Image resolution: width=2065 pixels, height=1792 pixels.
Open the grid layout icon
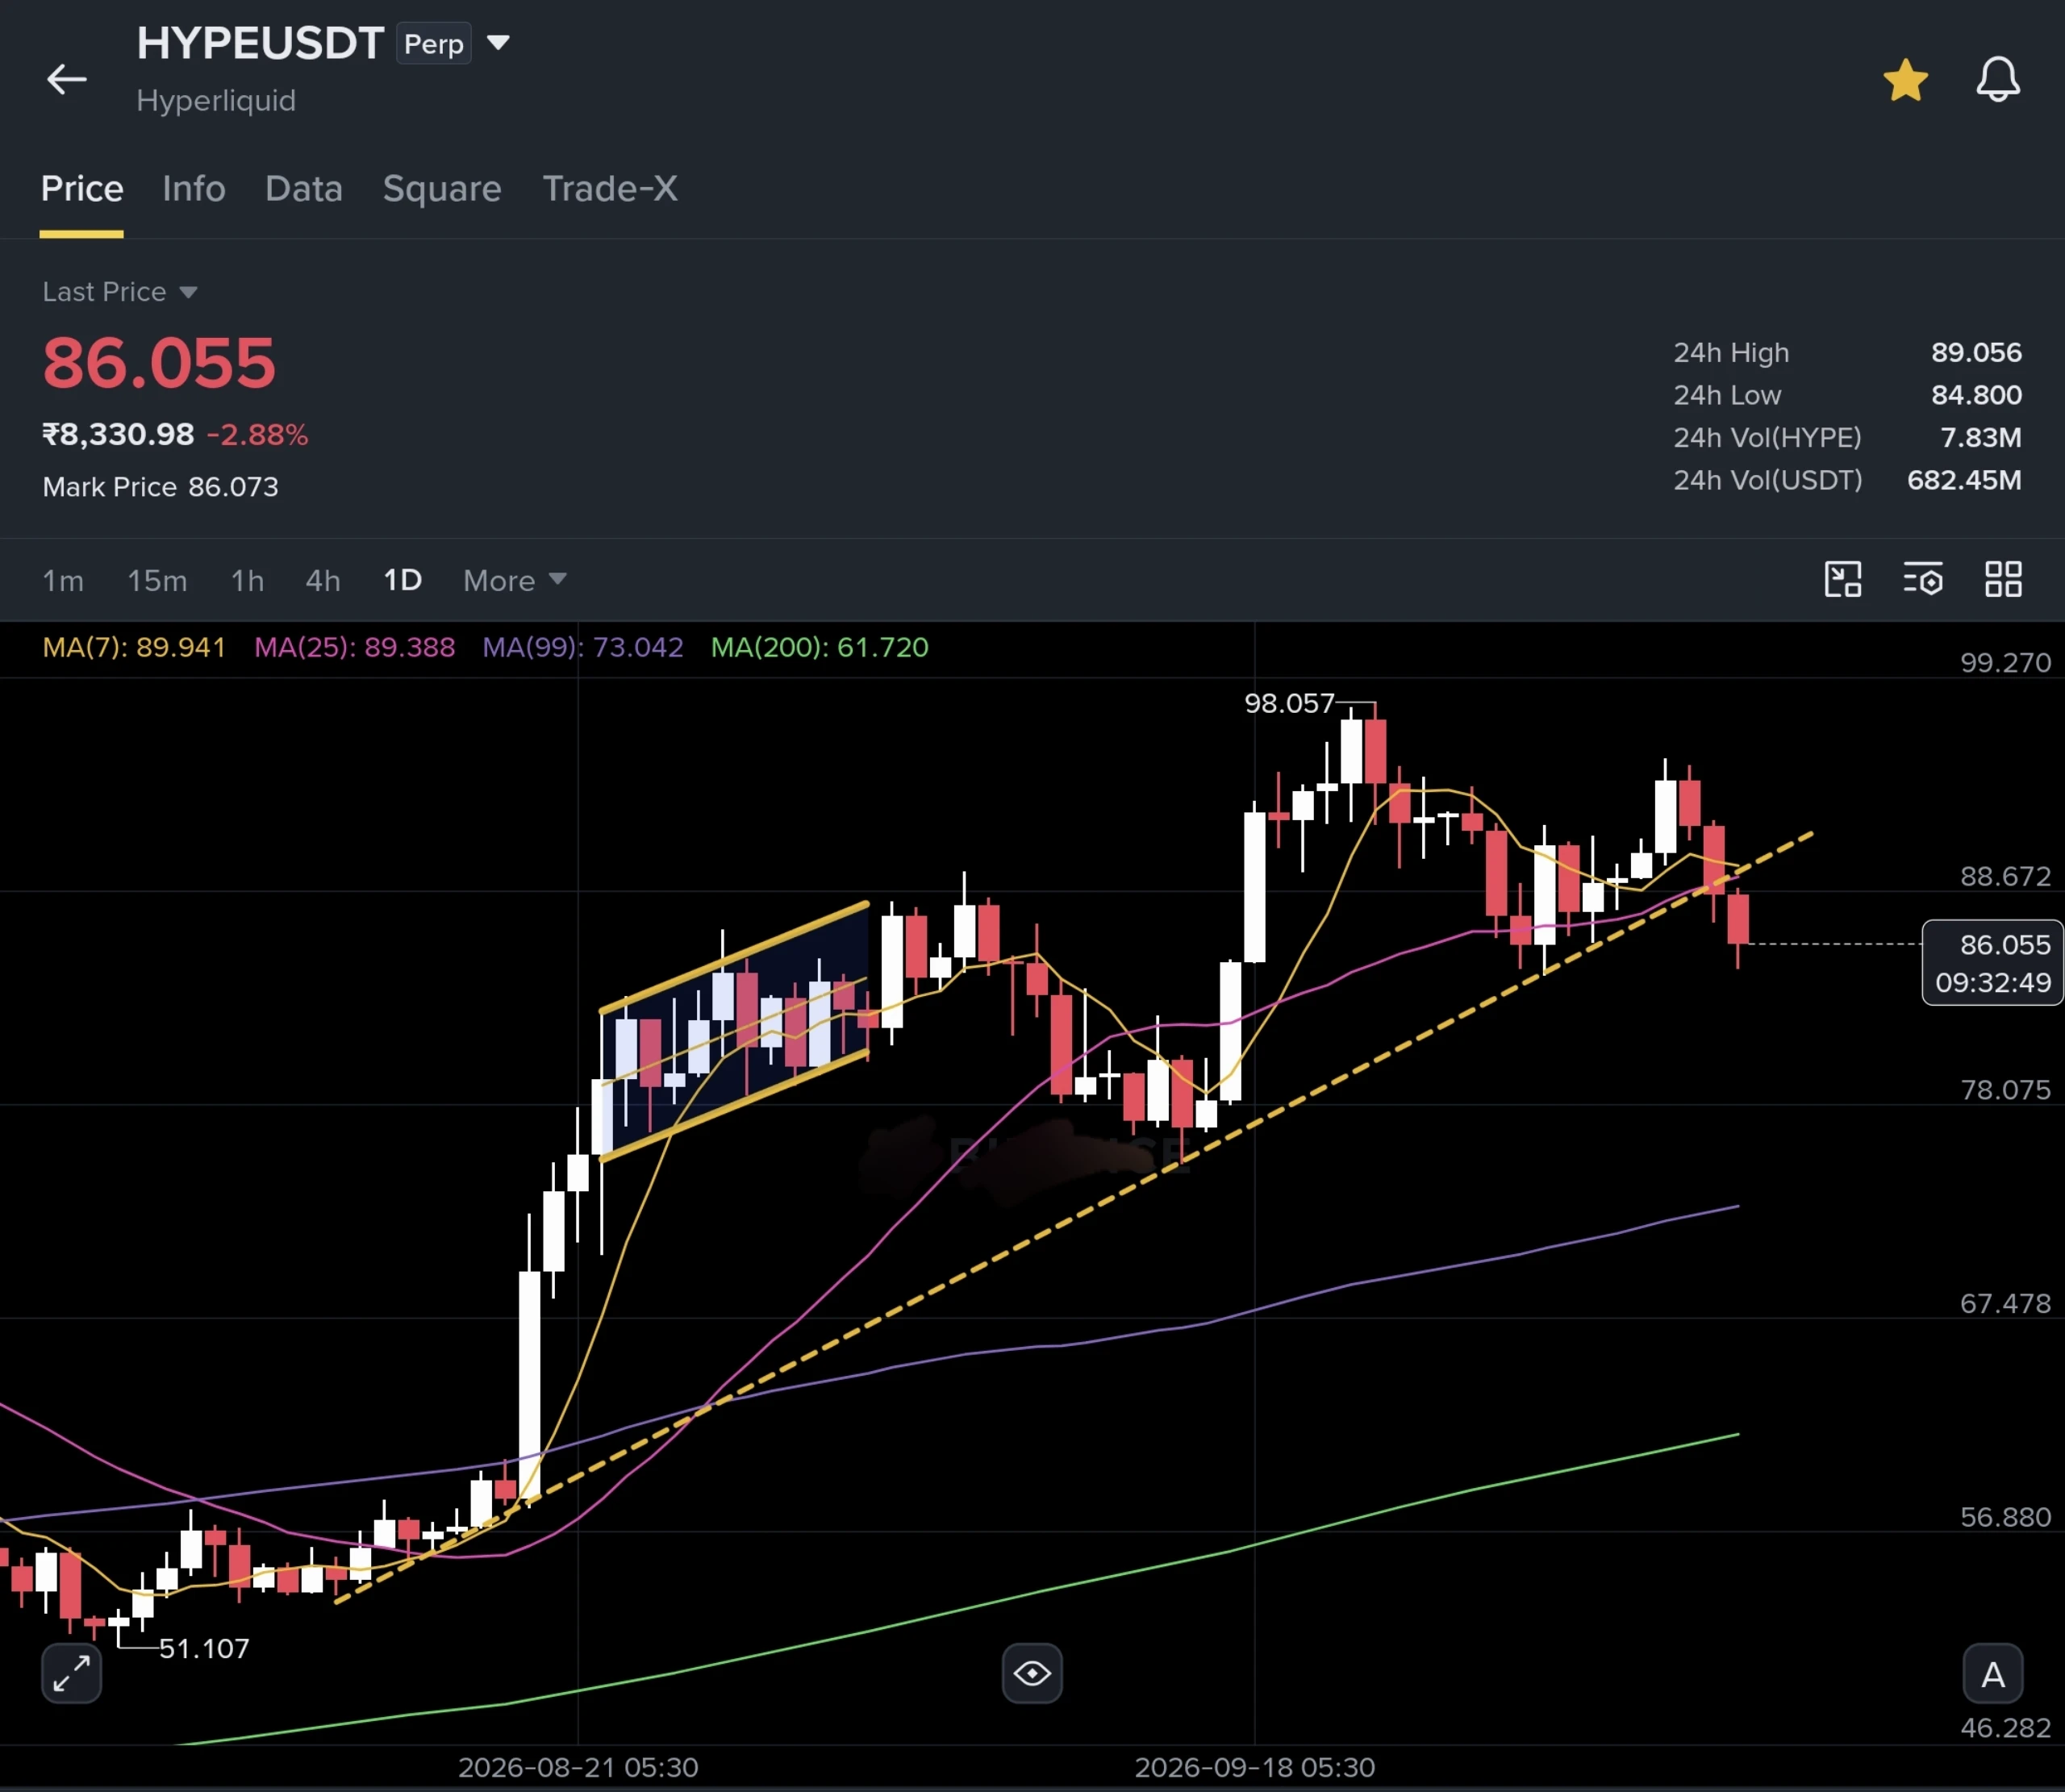click(2003, 579)
